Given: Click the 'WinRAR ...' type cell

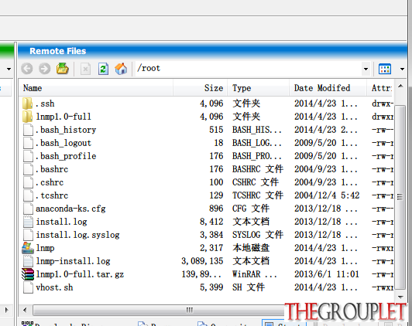Looking at the screenshot, I should [x=255, y=274].
